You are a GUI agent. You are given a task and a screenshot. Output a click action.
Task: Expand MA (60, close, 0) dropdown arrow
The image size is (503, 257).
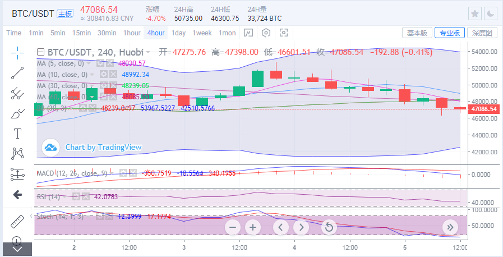coord(92,97)
